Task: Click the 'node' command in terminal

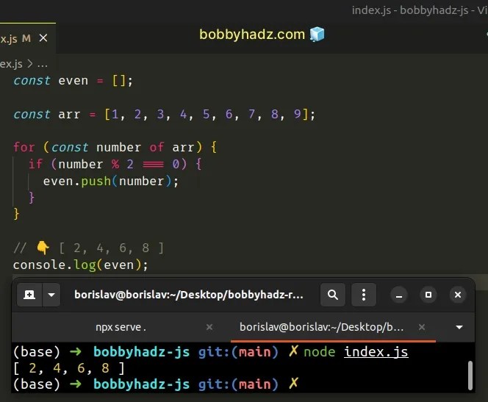Action: 319,352
